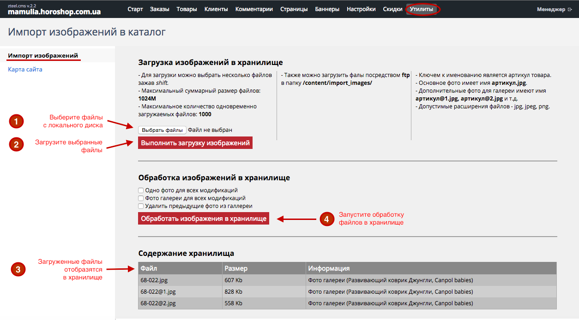This screenshot has height=320, width=579.
Task: Click the Файл не выбран label
Action: point(210,130)
